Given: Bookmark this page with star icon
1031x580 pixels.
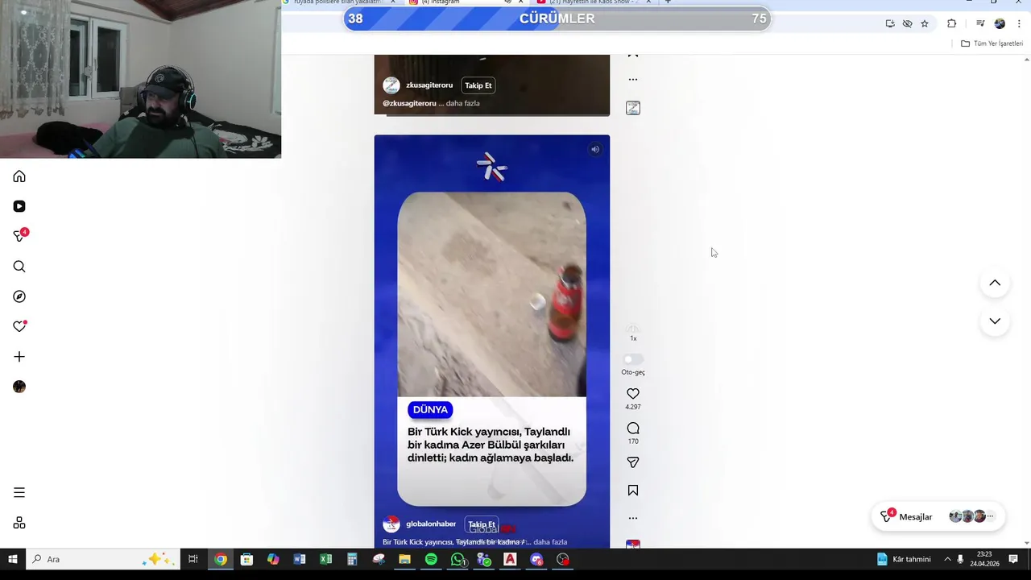Looking at the screenshot, I should click(925, 23).
